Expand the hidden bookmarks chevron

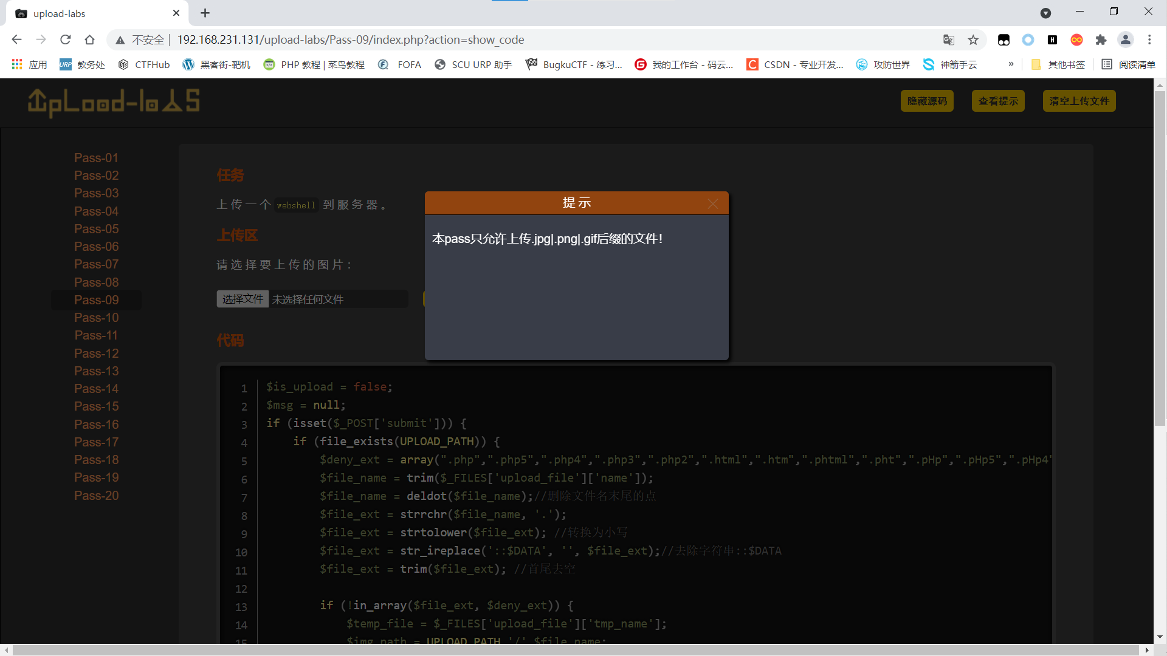tap(1011, 64)
